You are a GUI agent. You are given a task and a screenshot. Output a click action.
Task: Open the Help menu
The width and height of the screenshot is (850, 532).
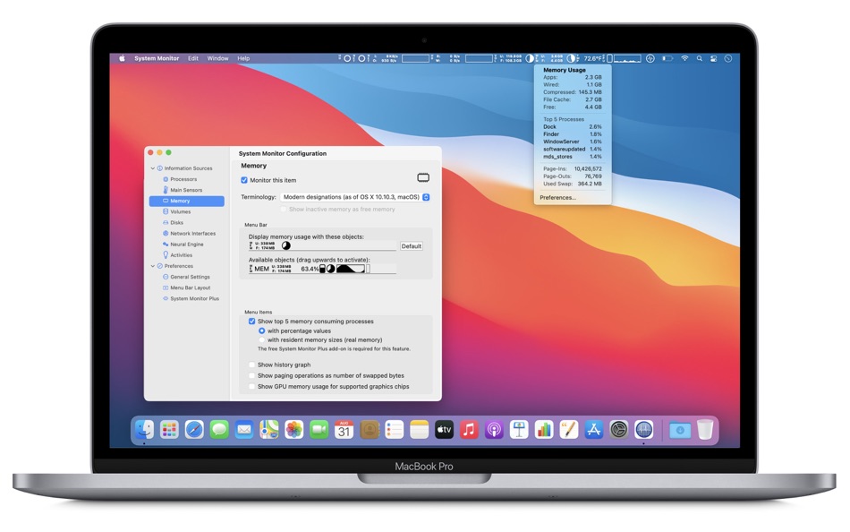pos(243,58)
